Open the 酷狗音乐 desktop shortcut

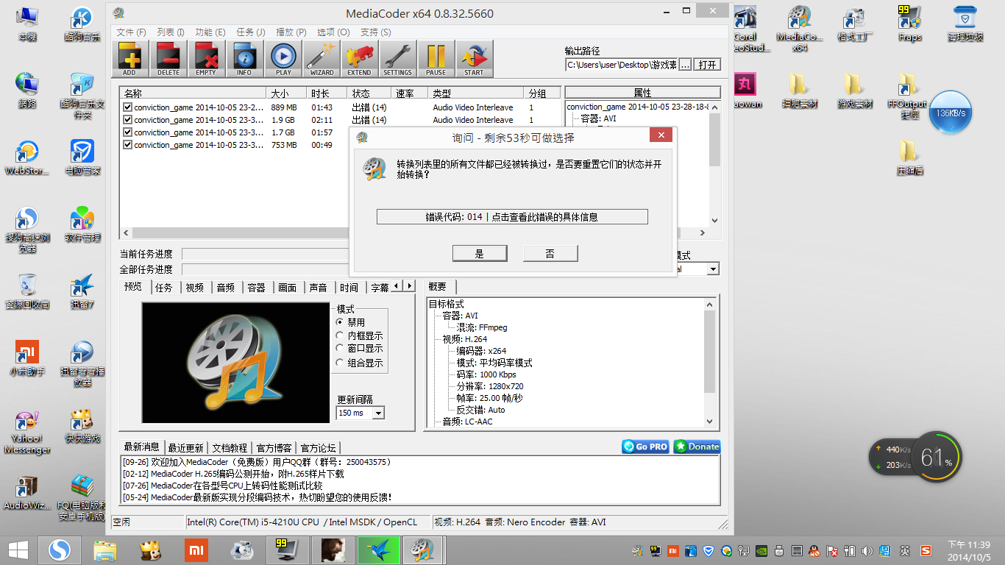(x=82, y=24)
